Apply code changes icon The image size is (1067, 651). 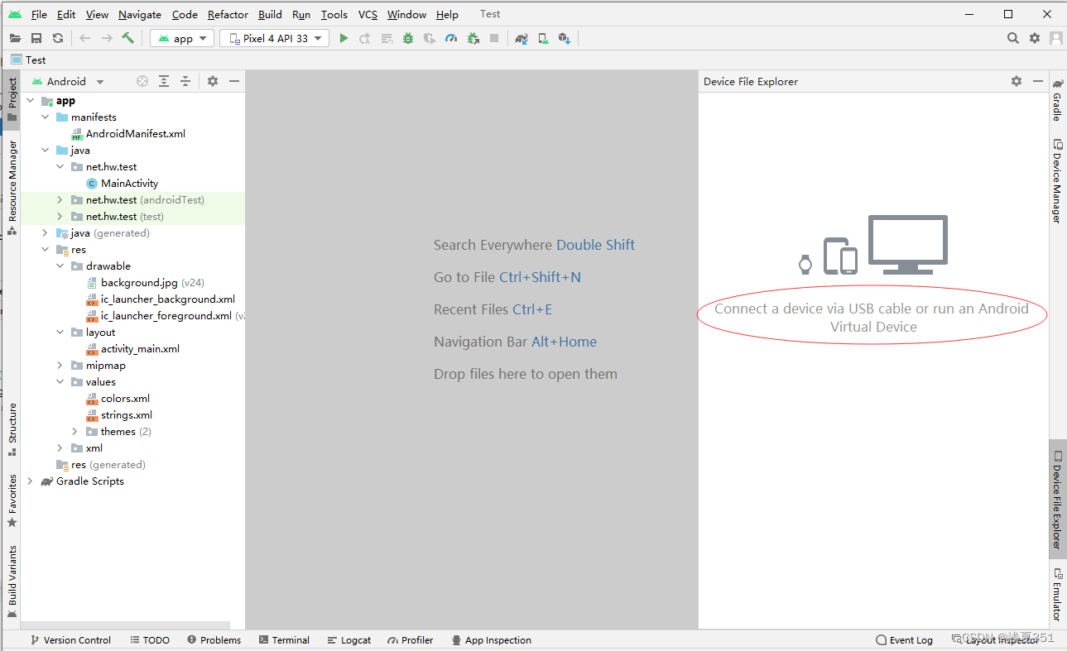[x=387, y=38]
